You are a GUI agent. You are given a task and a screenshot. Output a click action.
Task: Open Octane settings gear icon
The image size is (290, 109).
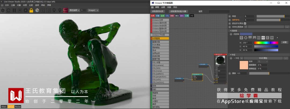[x=26, y=10]
